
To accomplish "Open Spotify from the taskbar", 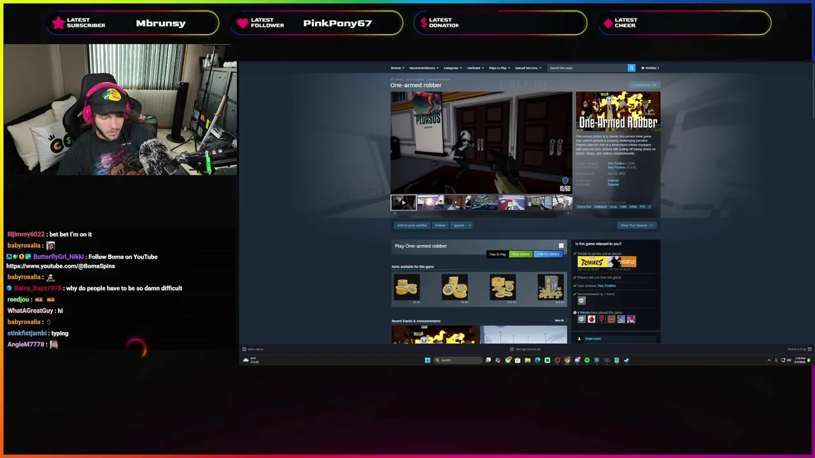I will pos(587,360).
